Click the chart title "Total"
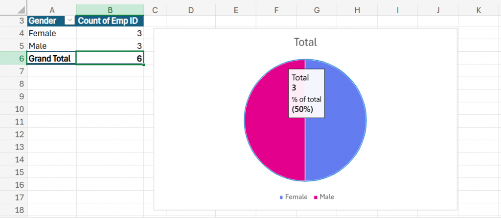This screenshot has height=218, width=501. click(305, 43)
